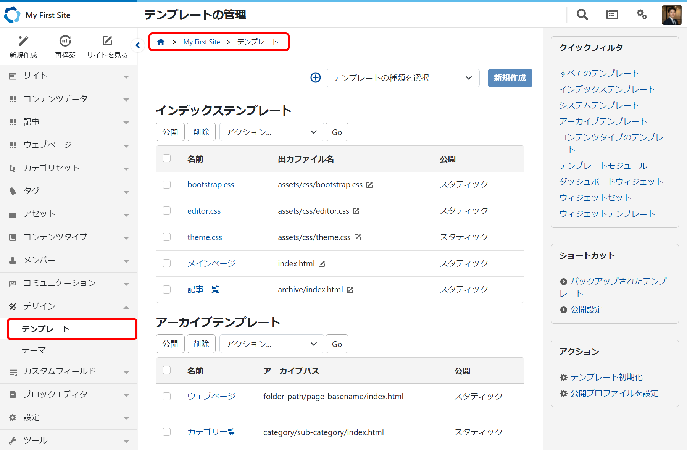Expand the コンテンツデータ sidebar section
Screen dimensions: 687x450
[x=69, y=99]
